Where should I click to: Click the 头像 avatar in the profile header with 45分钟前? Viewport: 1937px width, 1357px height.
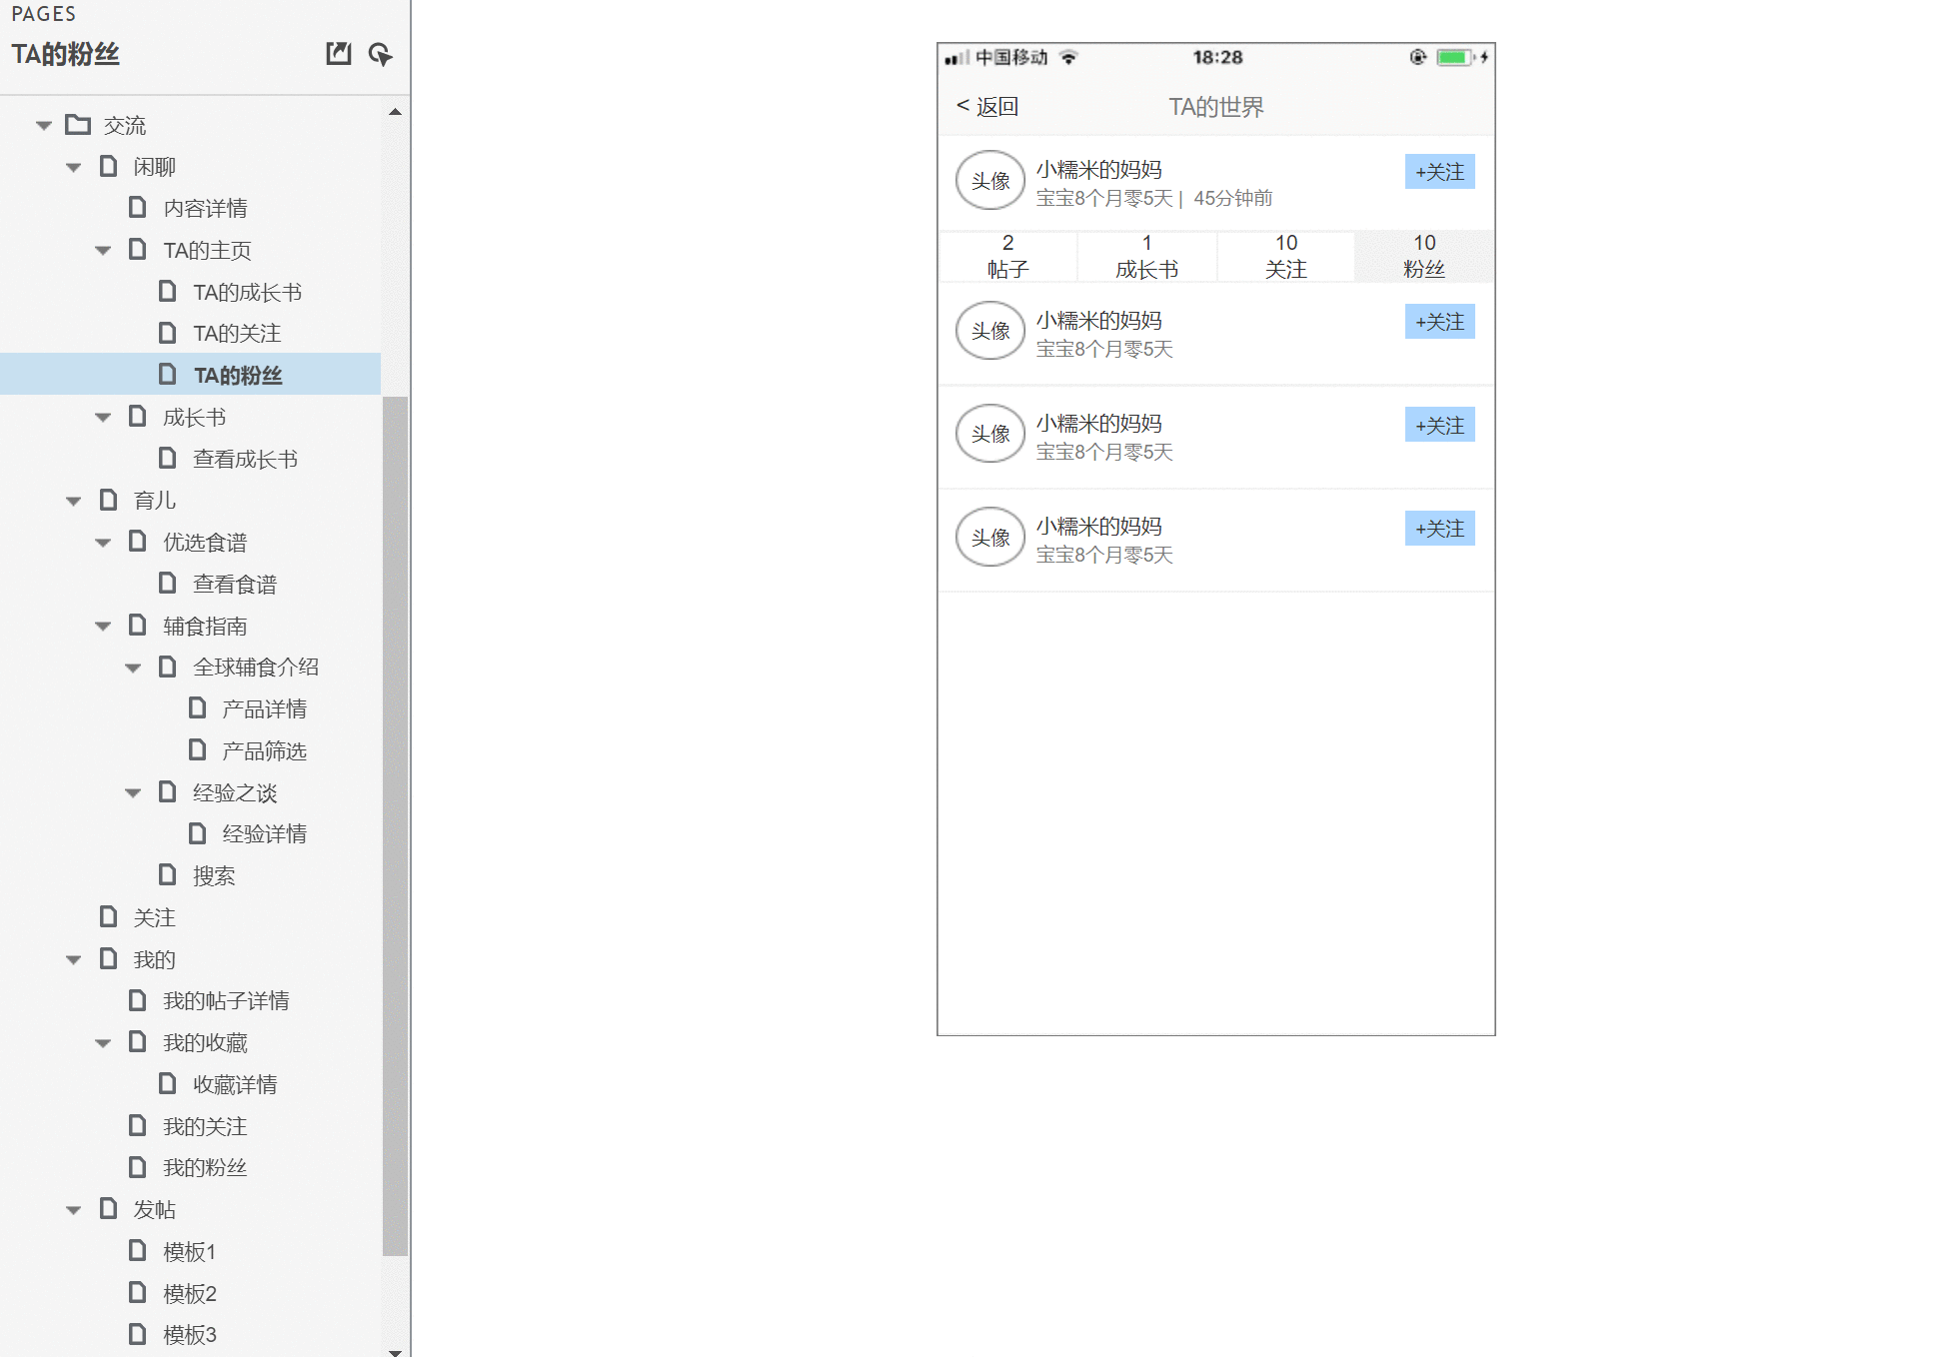[x=990, y=181]
